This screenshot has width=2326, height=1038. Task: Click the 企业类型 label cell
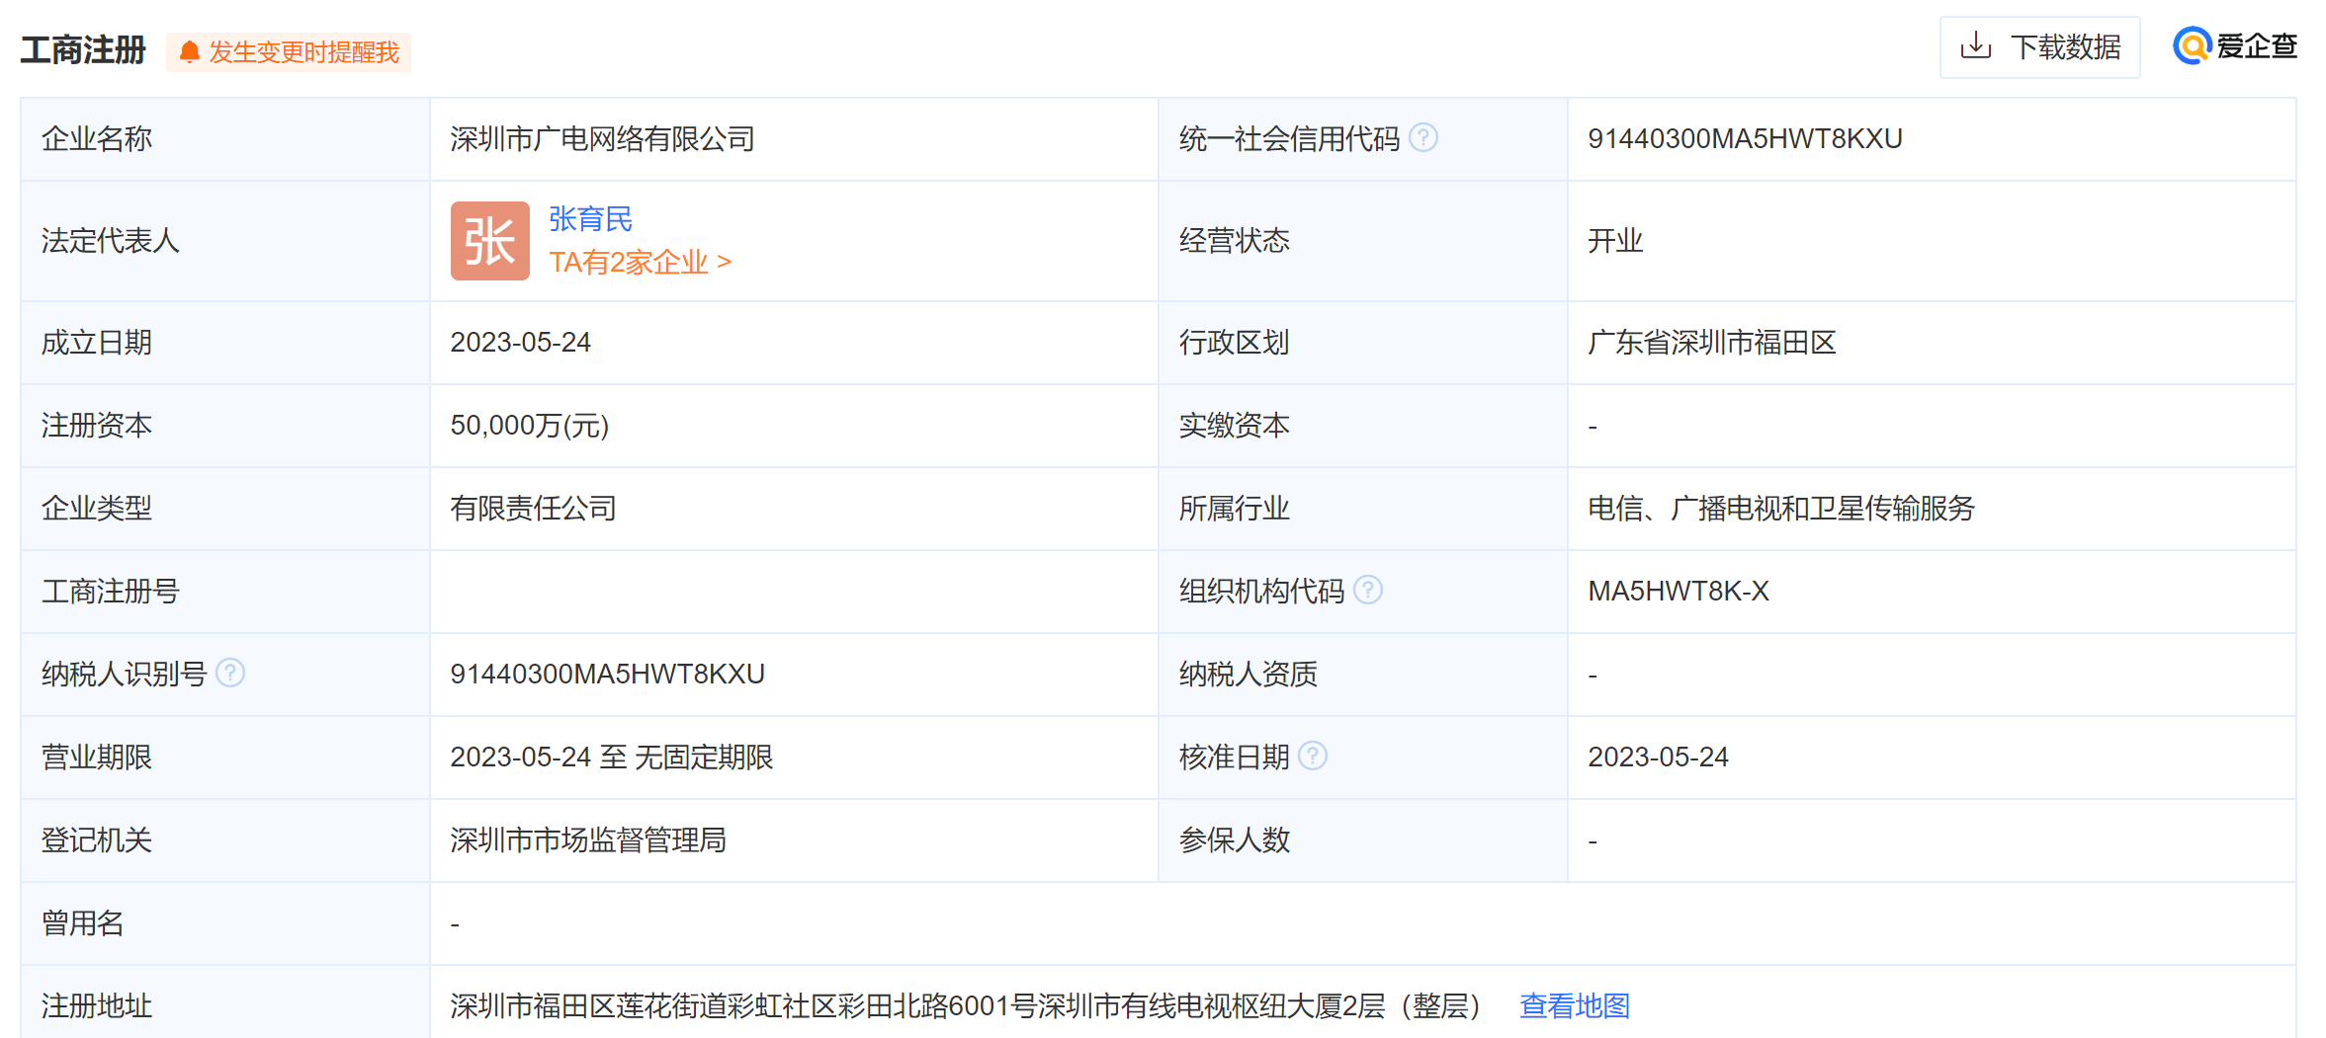click(x=225, y=509)
